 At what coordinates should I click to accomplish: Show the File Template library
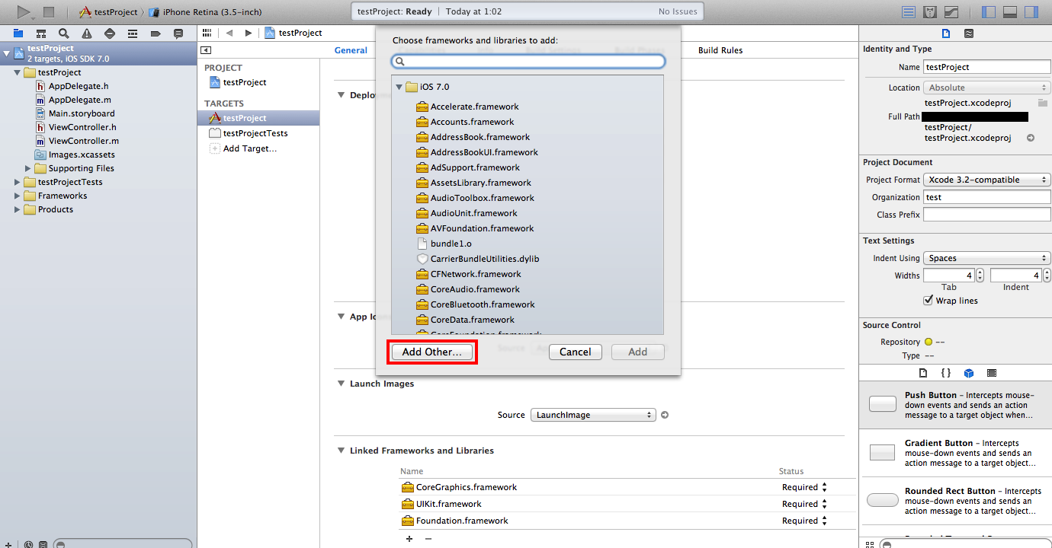[x=923, y=373]
